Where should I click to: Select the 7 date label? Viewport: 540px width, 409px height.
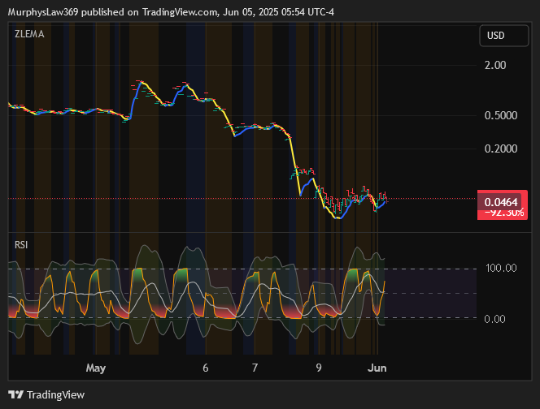[x=255, y=368]
